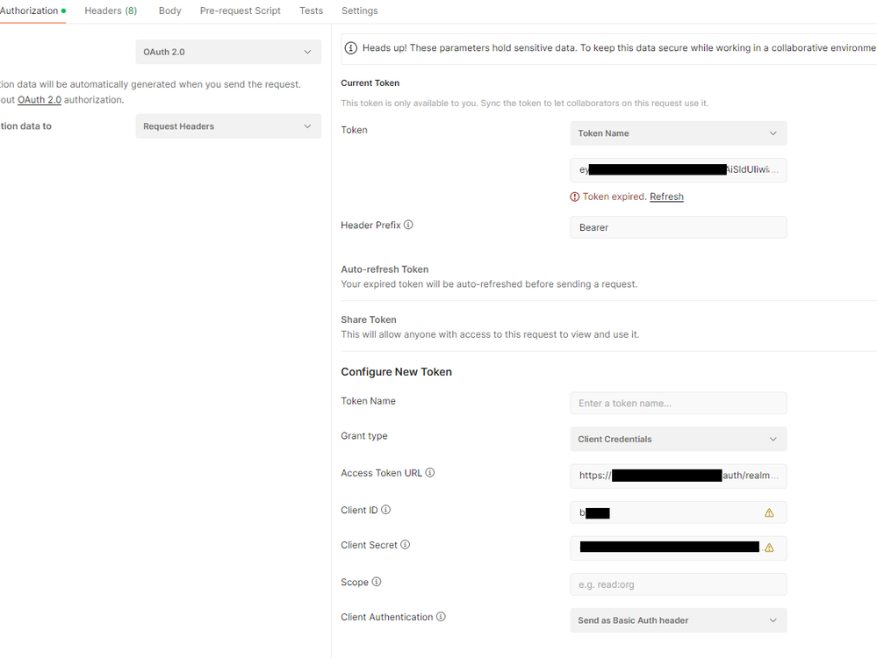Viewport: 877px width, 659px height.
Task: Open the Pre-request Script tab
Action: coord(241,11)
